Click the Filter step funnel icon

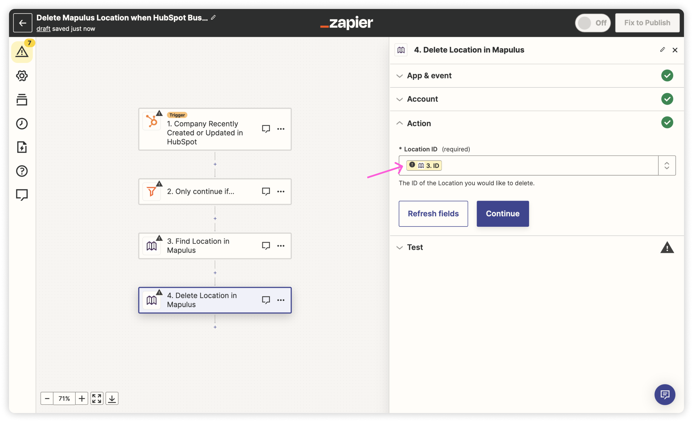pyautogui.click(x=152, y=192)
